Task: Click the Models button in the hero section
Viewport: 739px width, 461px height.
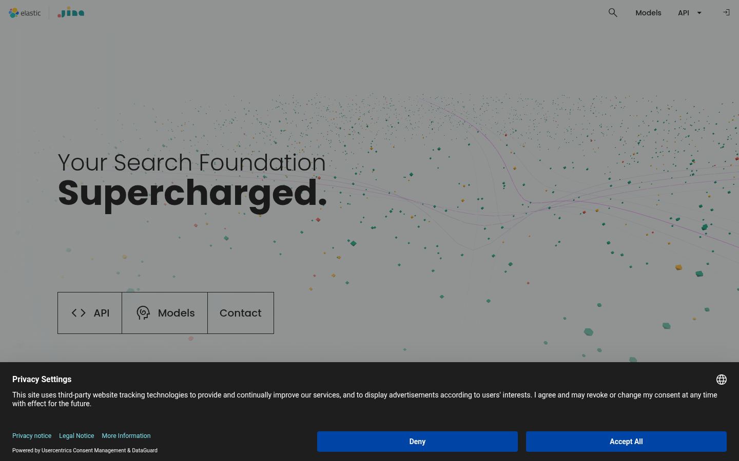Action: coord(165,313)
